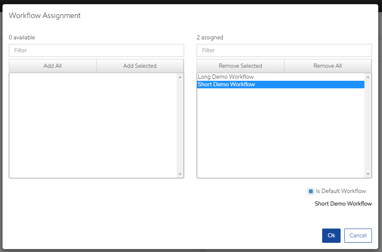Viewport: 382px width, 252px height.
Task: Click the scroll down arrow in available list
Action: pyautogui.click(x=180, y=174)
